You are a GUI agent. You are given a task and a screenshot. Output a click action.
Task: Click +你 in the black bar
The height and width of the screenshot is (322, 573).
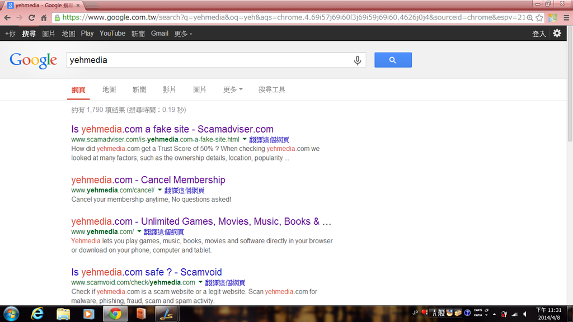click(10, 34)
